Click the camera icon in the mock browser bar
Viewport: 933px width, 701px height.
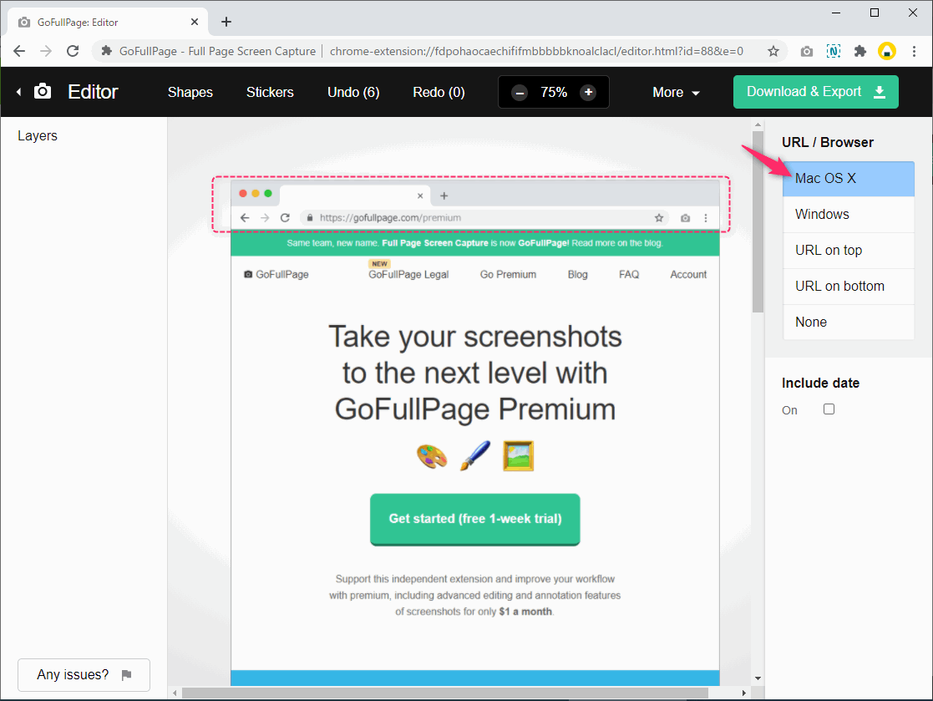tap(686, 218)
